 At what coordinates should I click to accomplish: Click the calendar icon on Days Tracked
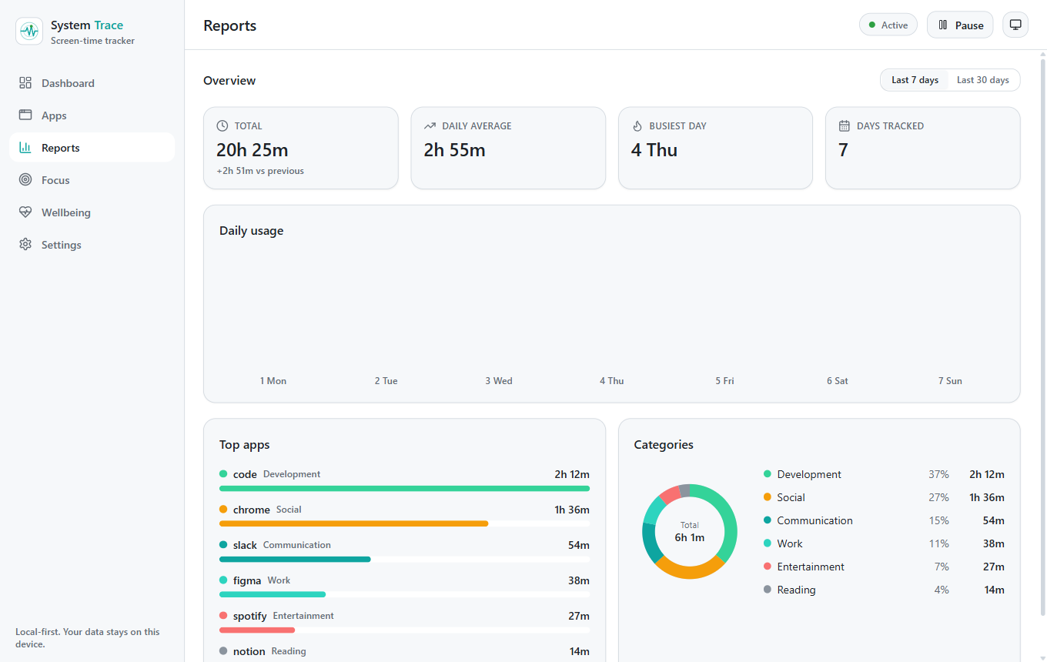844,125
